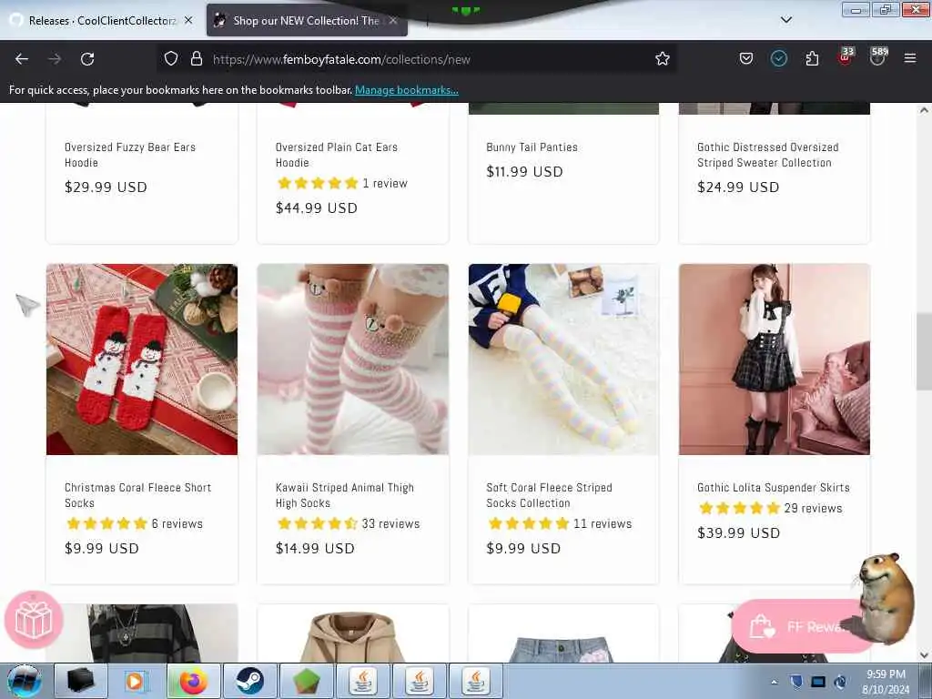Open the tracking protection shield
The width and height of the screenshot is (932, 699).
tap(171, 59)
